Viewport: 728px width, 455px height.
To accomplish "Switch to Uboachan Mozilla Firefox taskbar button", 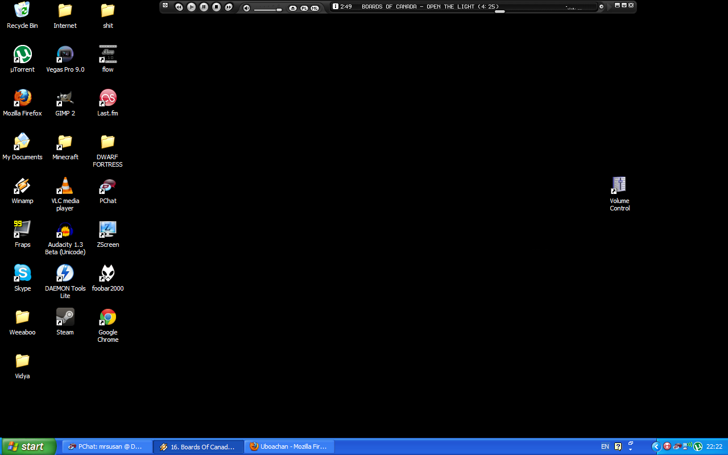I will point(290,446).
